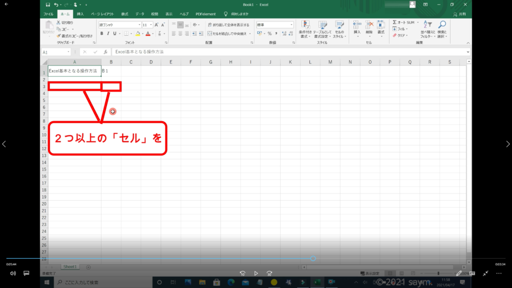Click the Insert Function fx icon

tap(105, 52)
